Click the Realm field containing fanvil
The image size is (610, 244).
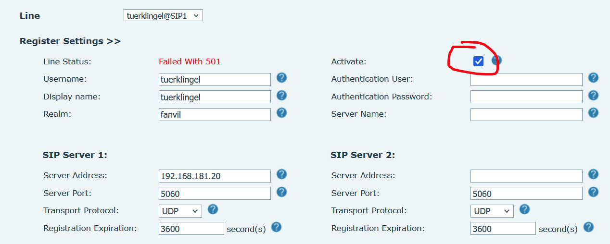[215, 115]
